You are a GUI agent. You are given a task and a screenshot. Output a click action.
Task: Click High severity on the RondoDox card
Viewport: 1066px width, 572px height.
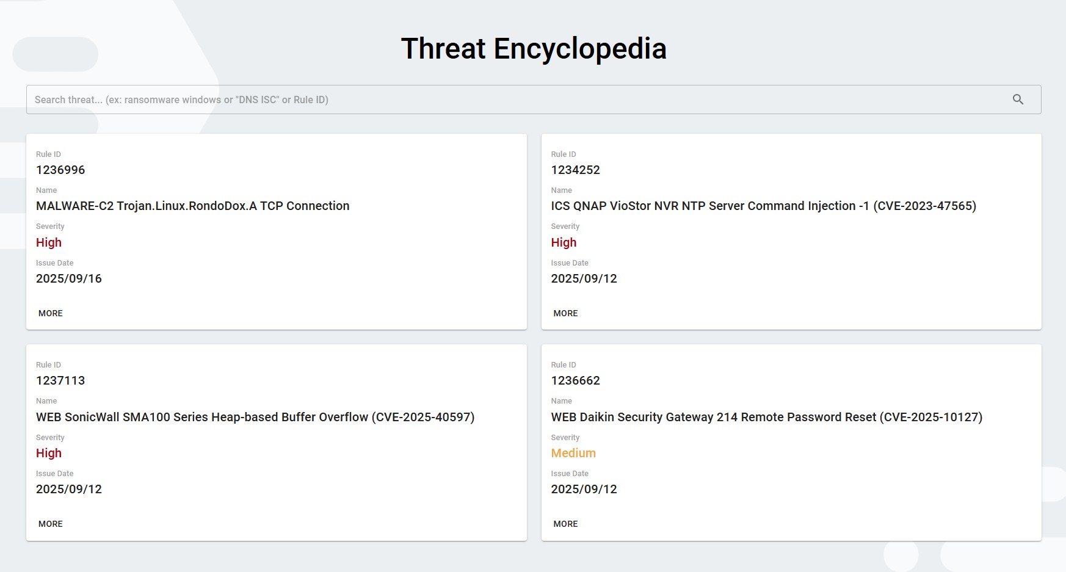(x=49, y=242)
